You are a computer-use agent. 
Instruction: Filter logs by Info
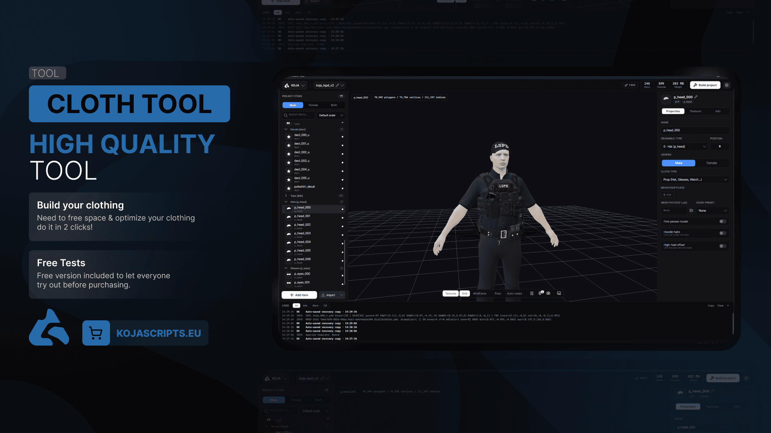tap(305, 306)
